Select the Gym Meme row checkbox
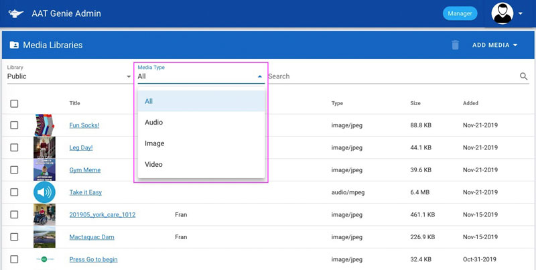Screen dimensions: 536x270 15,170
